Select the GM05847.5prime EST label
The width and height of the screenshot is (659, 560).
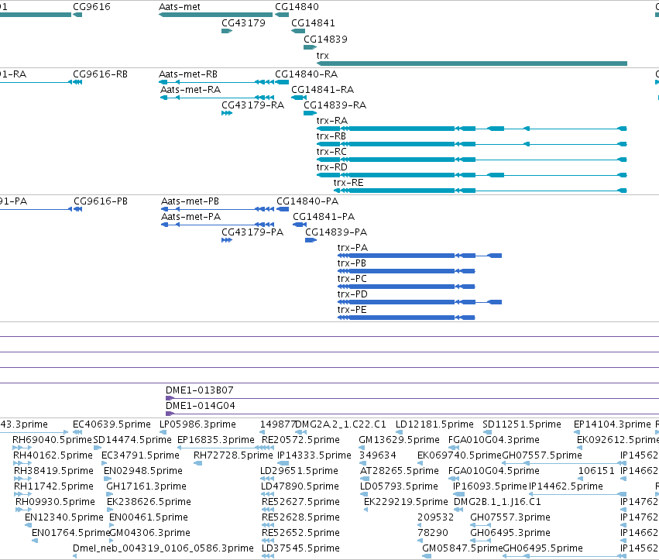pyautogui.click(x=462, y=548)
